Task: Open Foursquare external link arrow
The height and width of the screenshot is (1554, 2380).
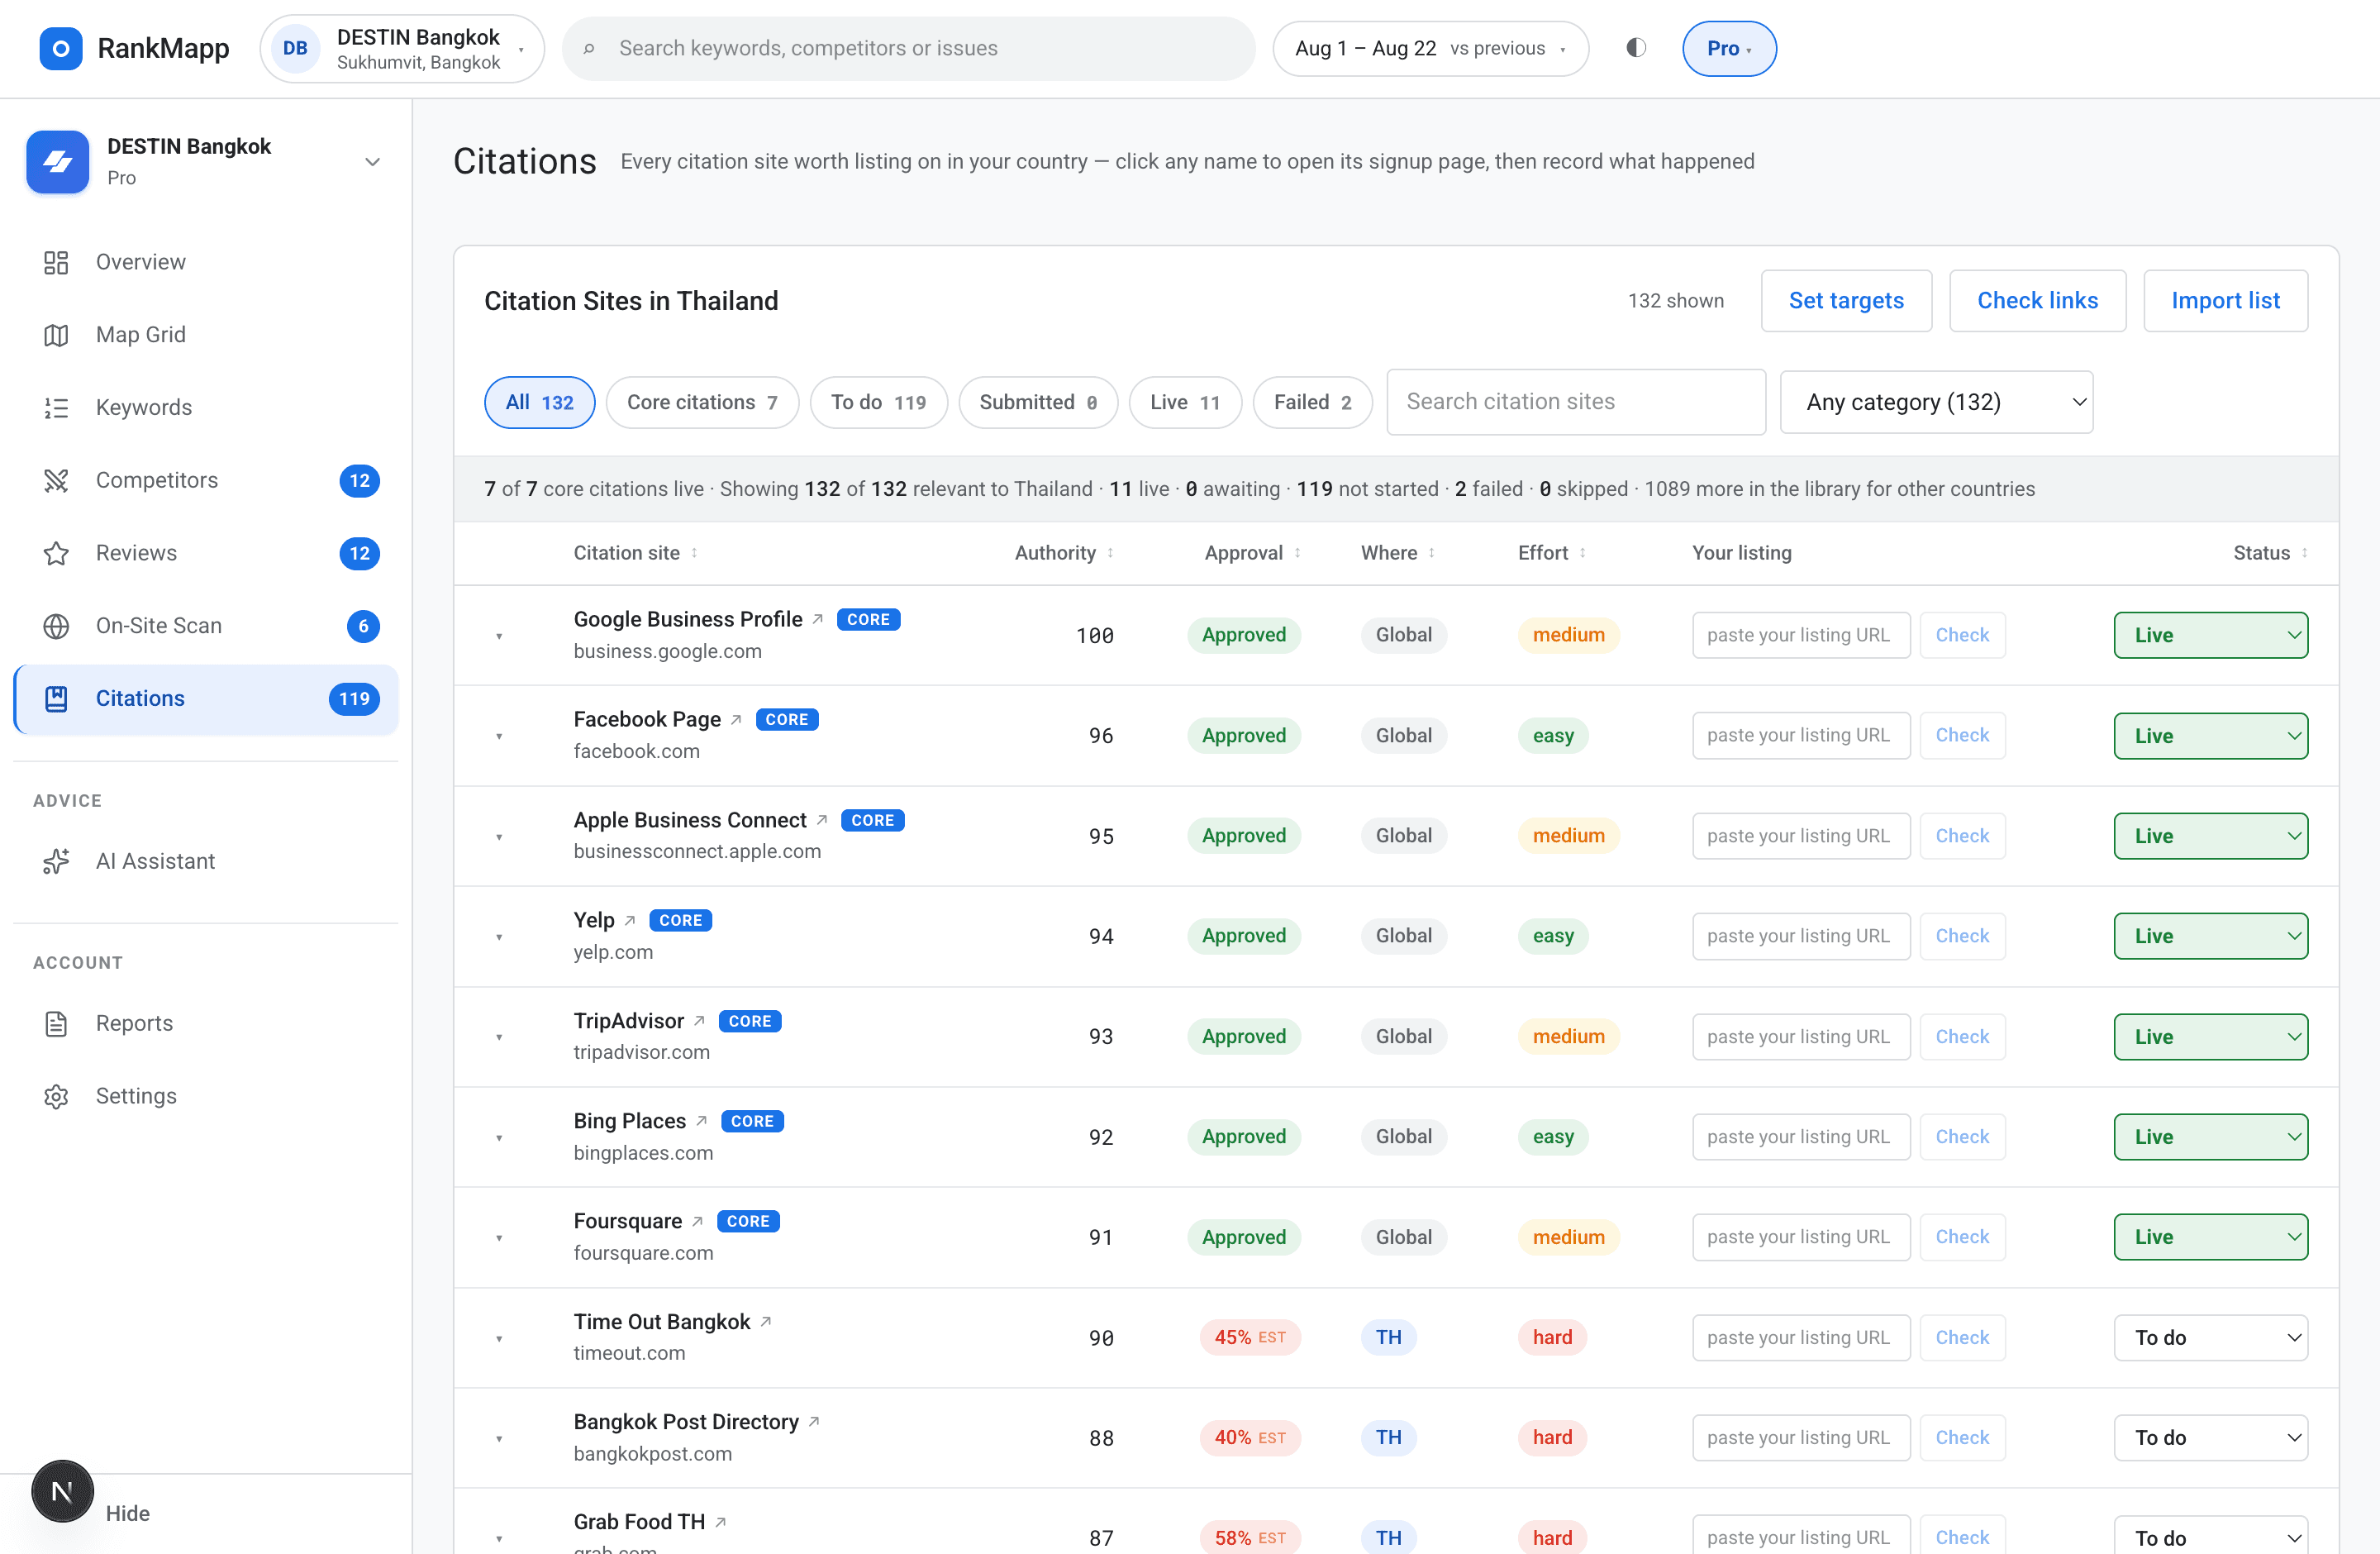Action: click(697, 1221)
